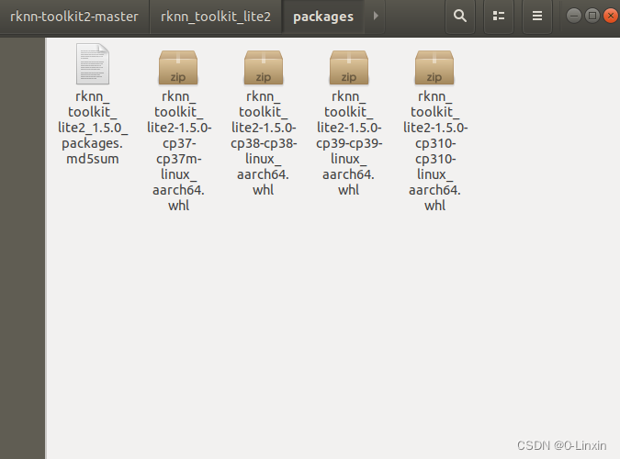Select the cp38-cp38 whl zip icon
Screen dimensions: 620x459
click(x=264, y=67)
